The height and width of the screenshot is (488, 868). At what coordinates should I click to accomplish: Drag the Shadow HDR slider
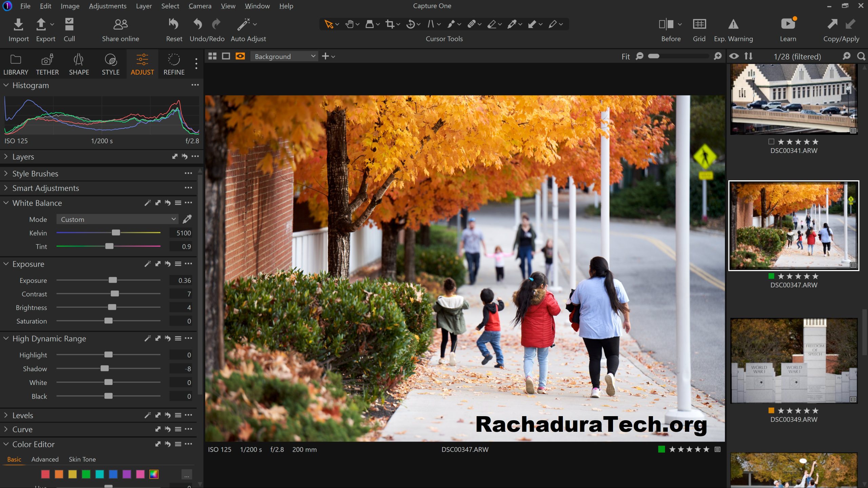click(x=104, y=368)
